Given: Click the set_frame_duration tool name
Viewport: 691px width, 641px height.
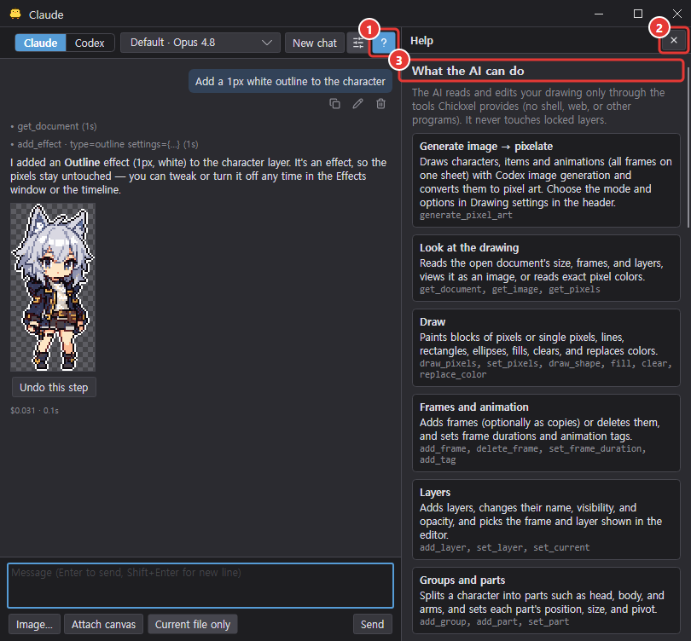Looking at the screenshot, I should 595,448.
